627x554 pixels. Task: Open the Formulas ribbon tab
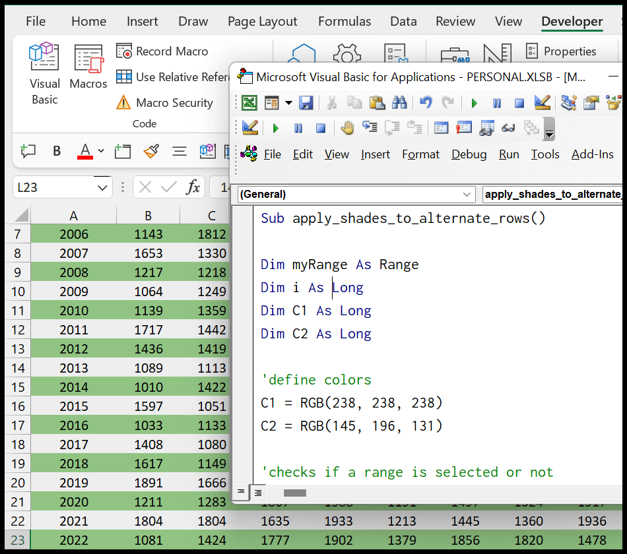pyautogui.click(x=345, y=21)
